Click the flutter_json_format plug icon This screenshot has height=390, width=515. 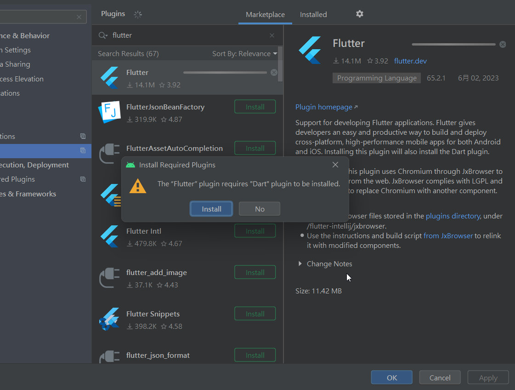tap(109, 357)
